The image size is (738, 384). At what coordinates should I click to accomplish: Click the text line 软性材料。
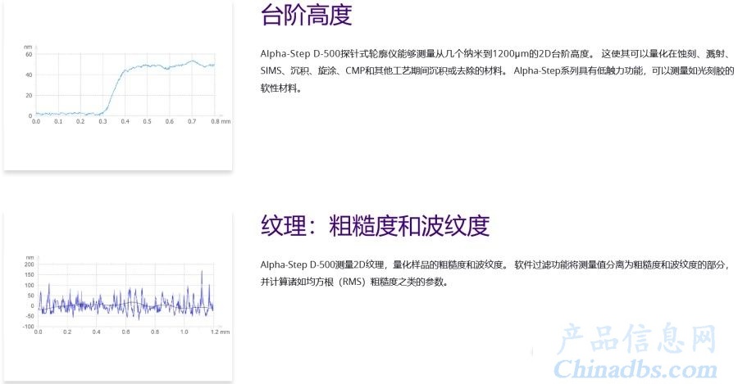pyautogui.click(x=281, y=88)
